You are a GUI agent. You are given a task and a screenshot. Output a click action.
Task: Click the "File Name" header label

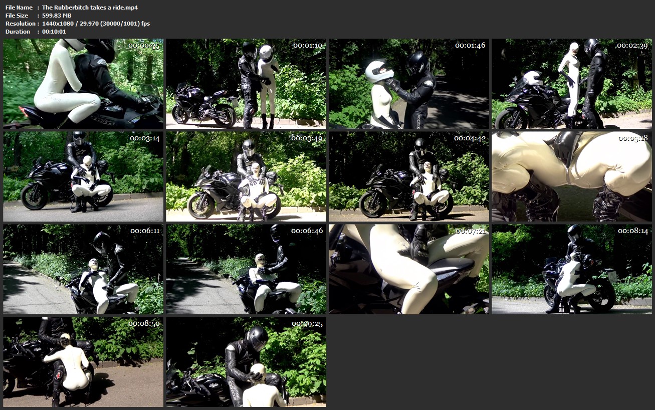click(19, 8)
